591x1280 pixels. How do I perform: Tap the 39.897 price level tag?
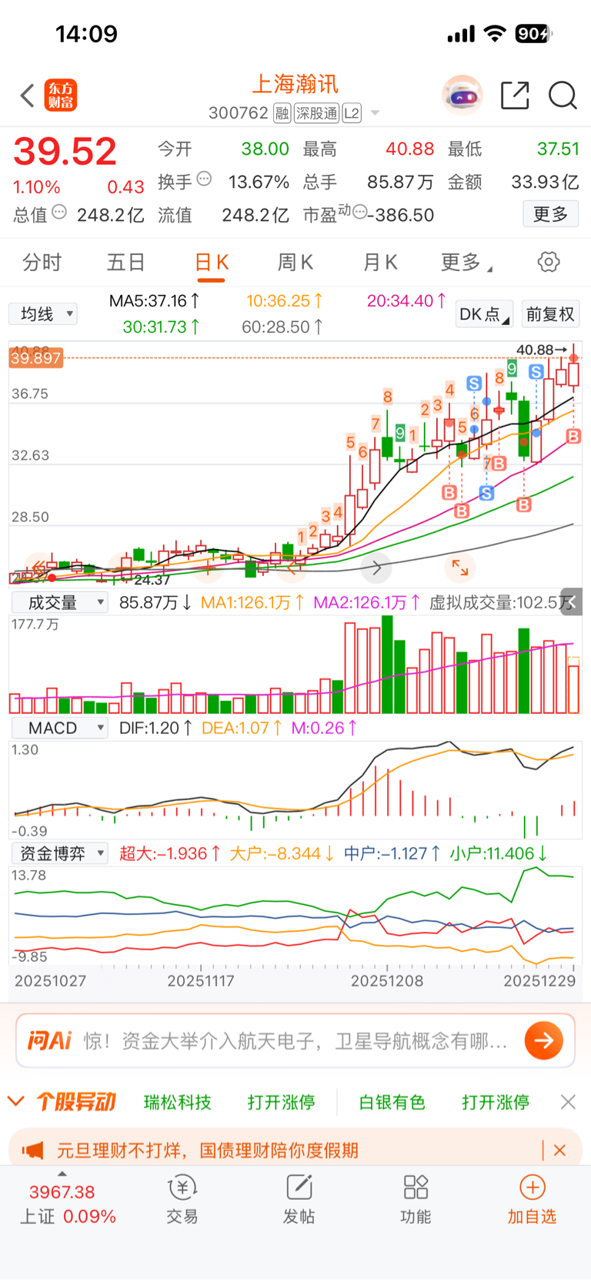pyautogui.click(x=36, y=358)
